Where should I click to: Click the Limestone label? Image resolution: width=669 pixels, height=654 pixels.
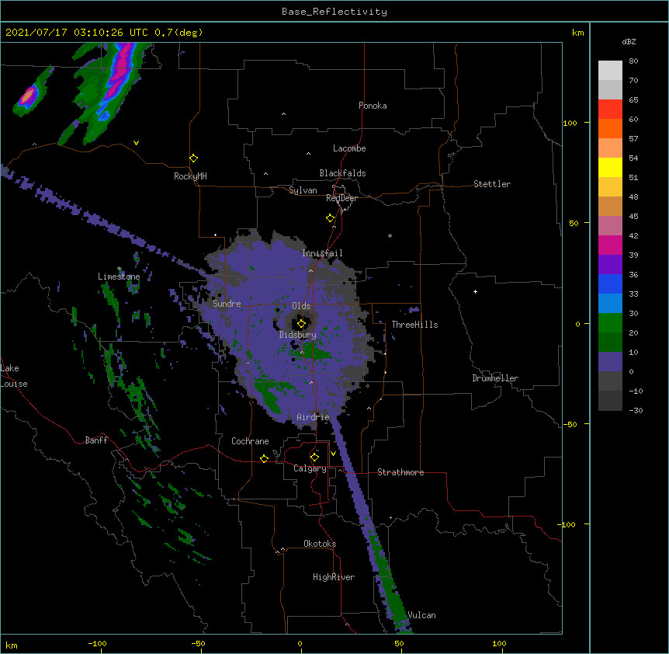tap(119, 277)
